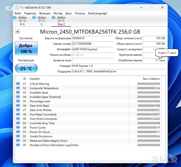Click the Добро 100 % health status button
This screenshot has width=181, height=167.
point(26,48)
